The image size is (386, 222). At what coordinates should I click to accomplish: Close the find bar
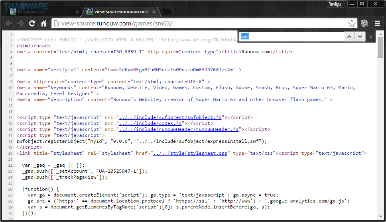tap(371, 37)
